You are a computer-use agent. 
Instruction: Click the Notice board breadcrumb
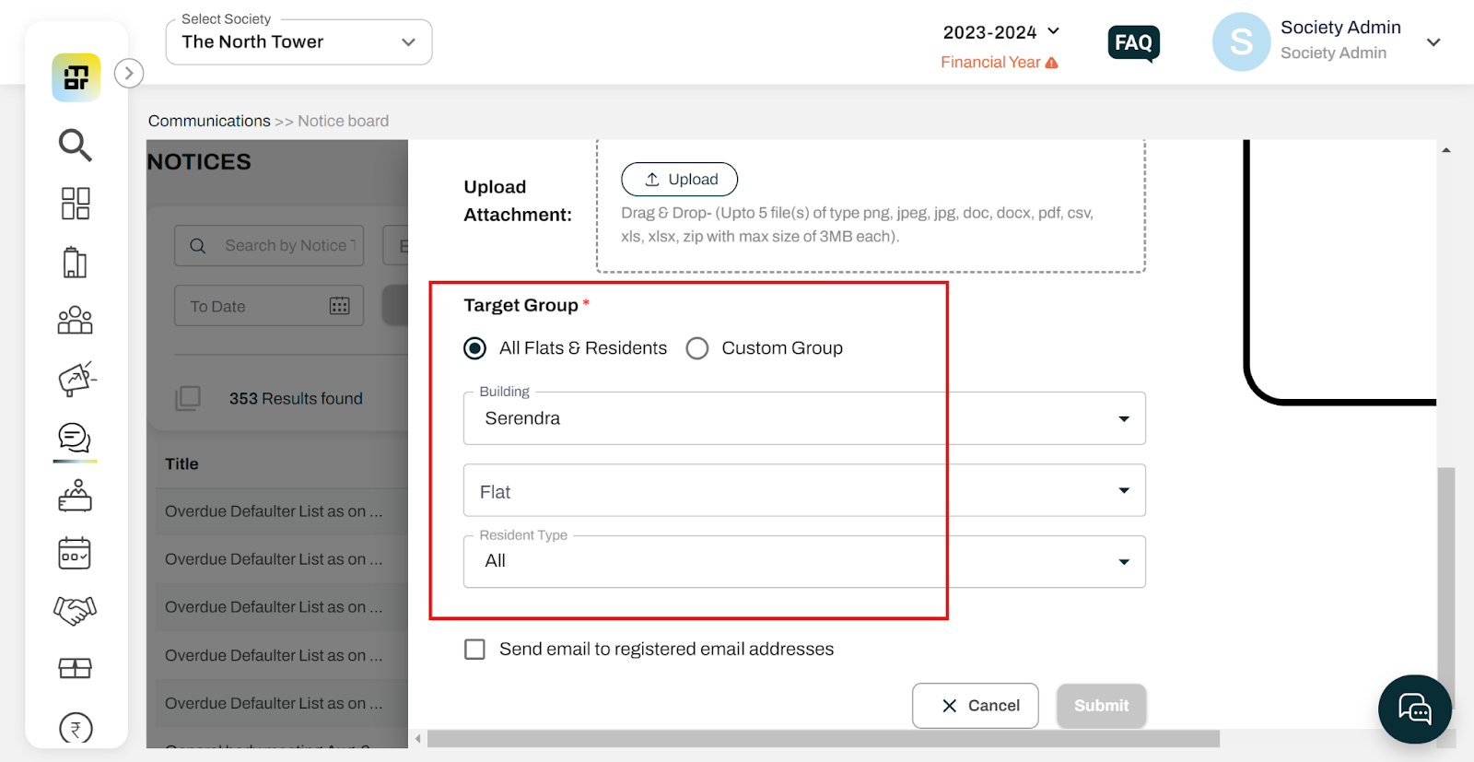(x=343, y=121)
